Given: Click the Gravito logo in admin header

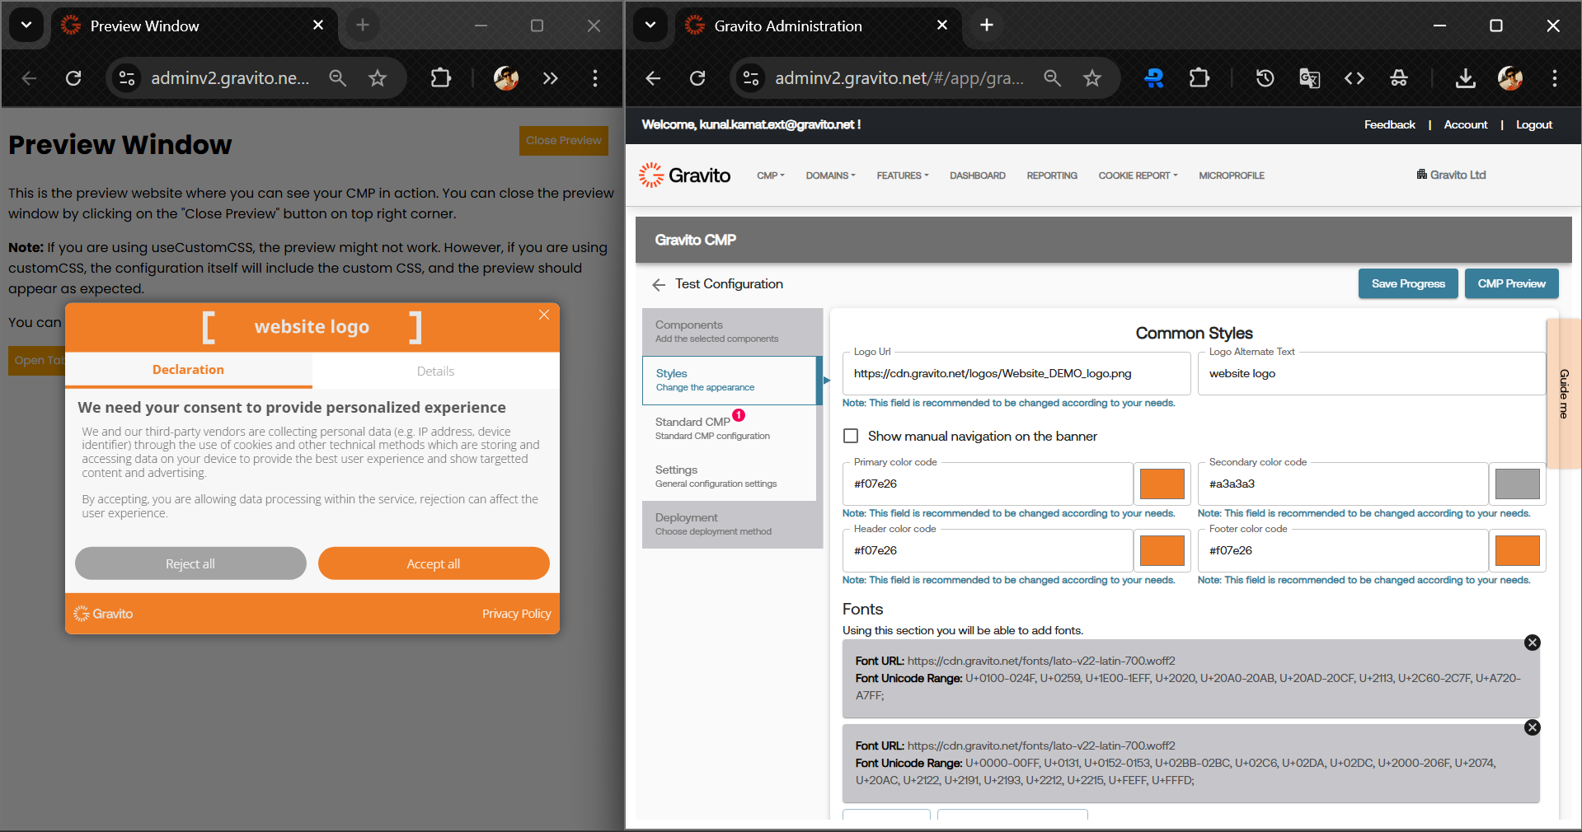Looking at the screenshot, I should [x=685, y=175].
